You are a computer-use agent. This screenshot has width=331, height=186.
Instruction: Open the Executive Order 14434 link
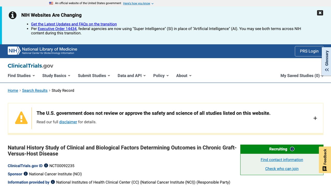pos(57,29)
